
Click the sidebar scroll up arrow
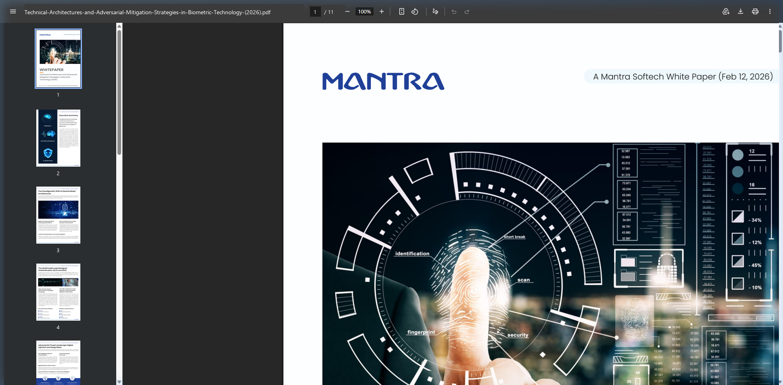pos(119,26)
